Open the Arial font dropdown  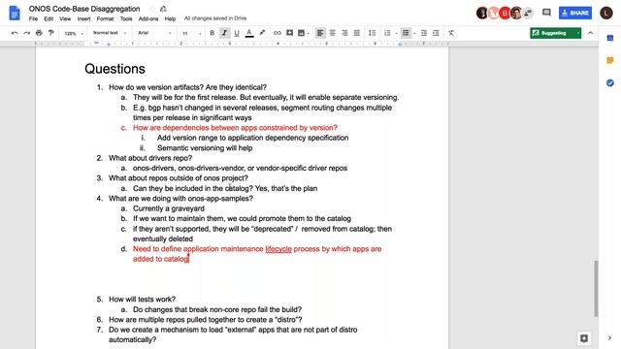click(154, 33)
